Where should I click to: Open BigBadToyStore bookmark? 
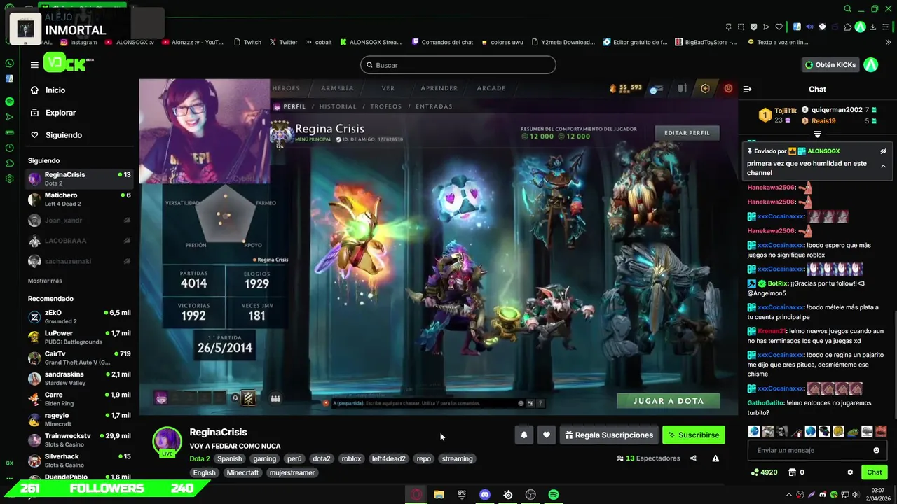[706, 42]
